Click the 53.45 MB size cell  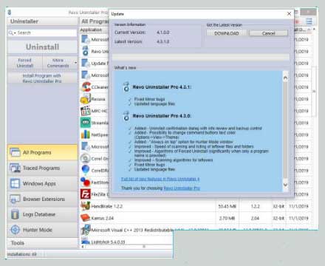tap(227, 206)
